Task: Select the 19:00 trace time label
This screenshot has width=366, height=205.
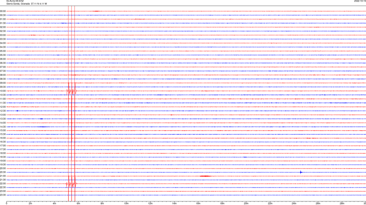Action: 3,161
